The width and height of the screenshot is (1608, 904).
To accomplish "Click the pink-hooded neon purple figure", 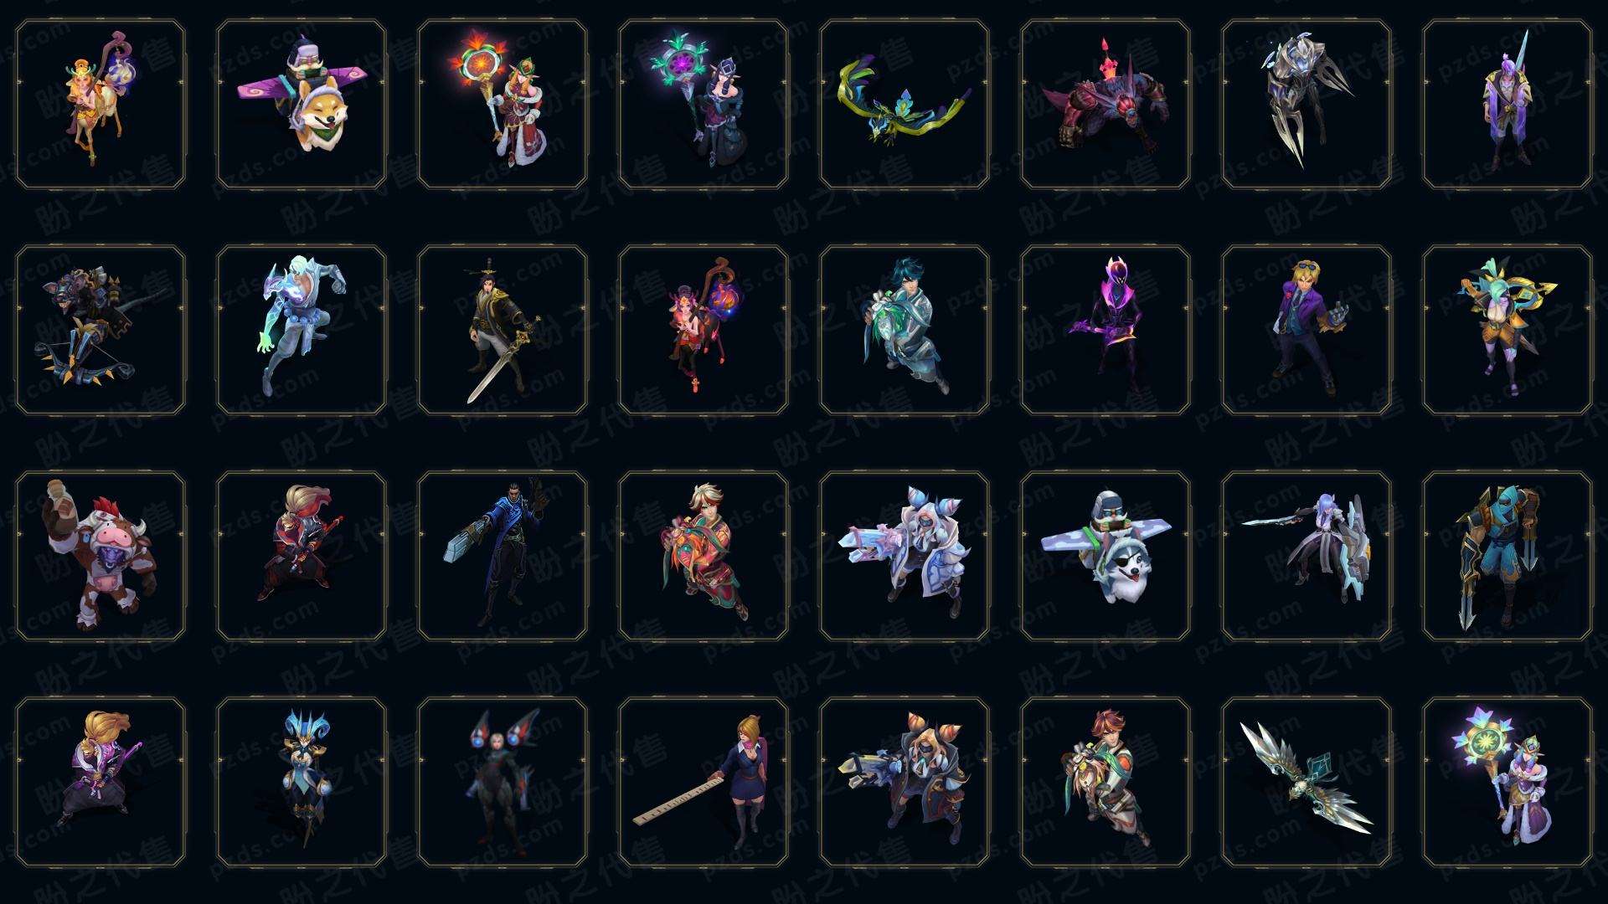I will pos(1105,331).
